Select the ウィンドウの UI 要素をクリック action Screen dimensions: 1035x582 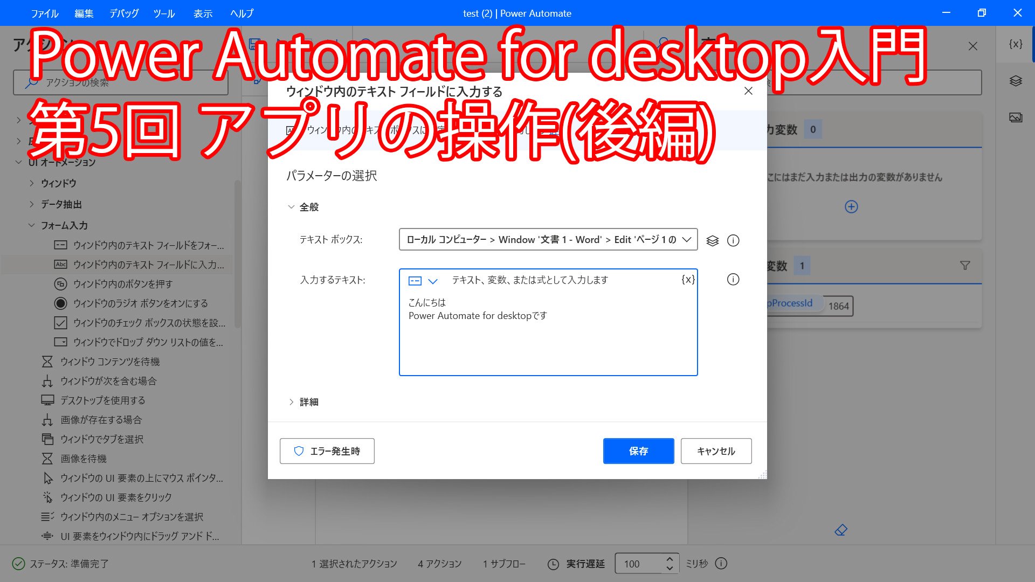coord(107,497)
